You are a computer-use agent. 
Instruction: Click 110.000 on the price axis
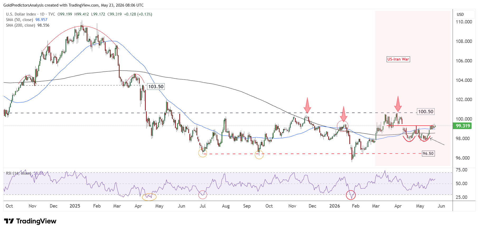[x=464, y=22]
